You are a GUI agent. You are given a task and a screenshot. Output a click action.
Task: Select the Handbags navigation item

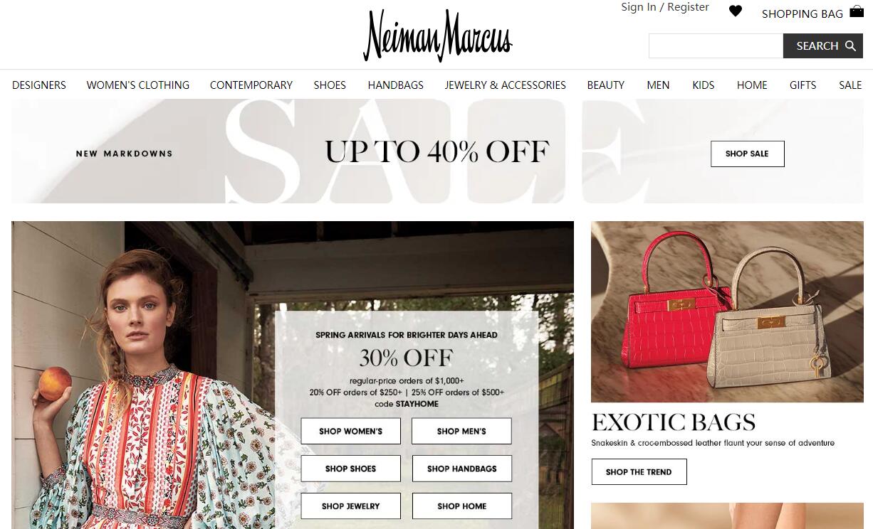pyautogui.click(x=396, y=85)
